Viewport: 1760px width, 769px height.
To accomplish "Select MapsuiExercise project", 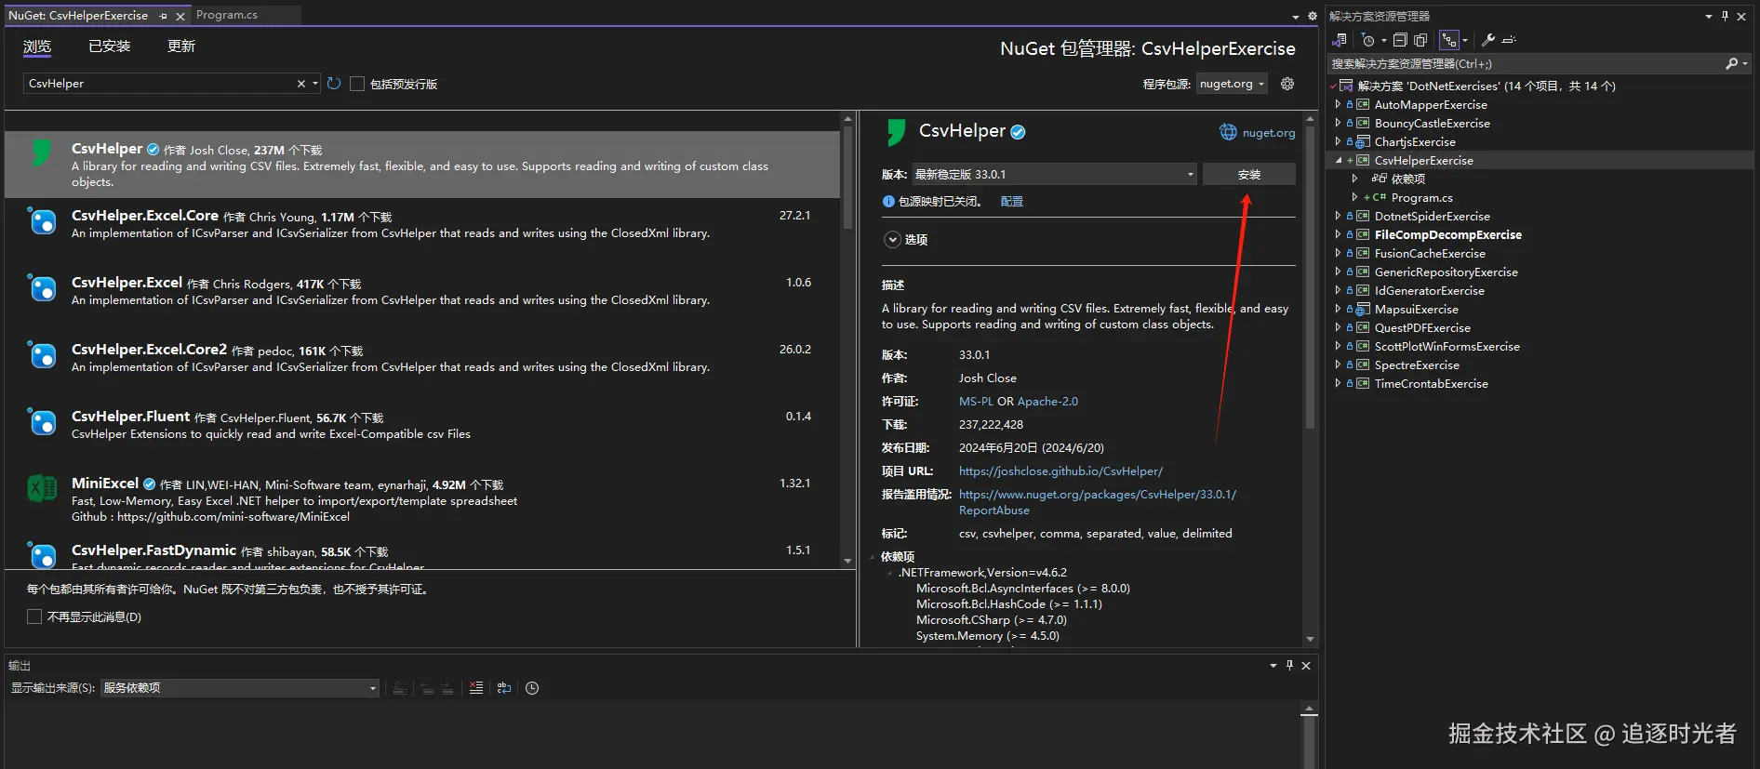I will pyautogui.click(x=1416, y=309).
